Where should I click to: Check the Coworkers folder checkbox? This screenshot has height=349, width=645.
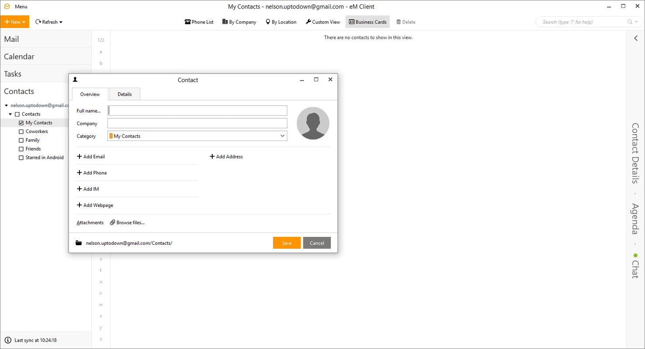click(21, 131)
